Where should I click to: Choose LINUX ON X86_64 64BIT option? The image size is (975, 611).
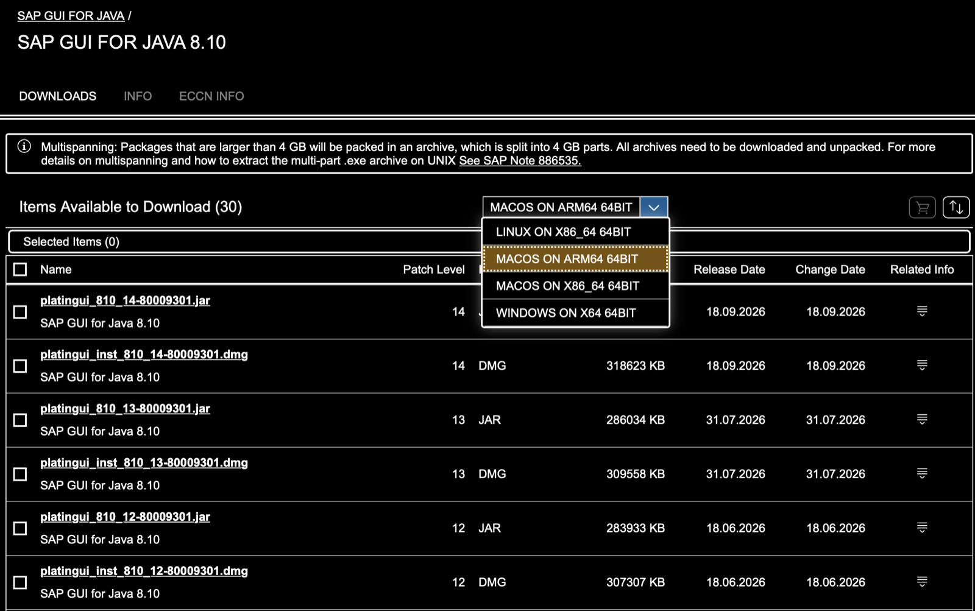pos(576,232)
